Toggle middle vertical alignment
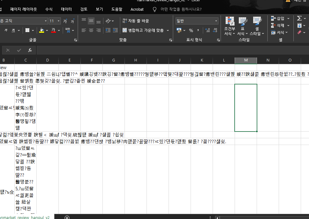309x219 pixels. (91, 21)
